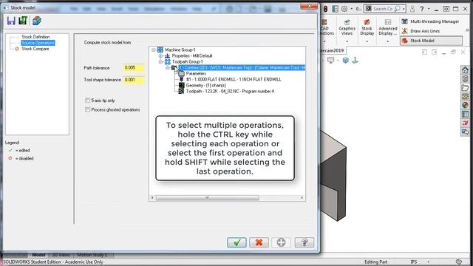This screenshot has width=473, height=266.
Task: Click the Machine Group-1 icon
Action: click(x=160, y=50)
